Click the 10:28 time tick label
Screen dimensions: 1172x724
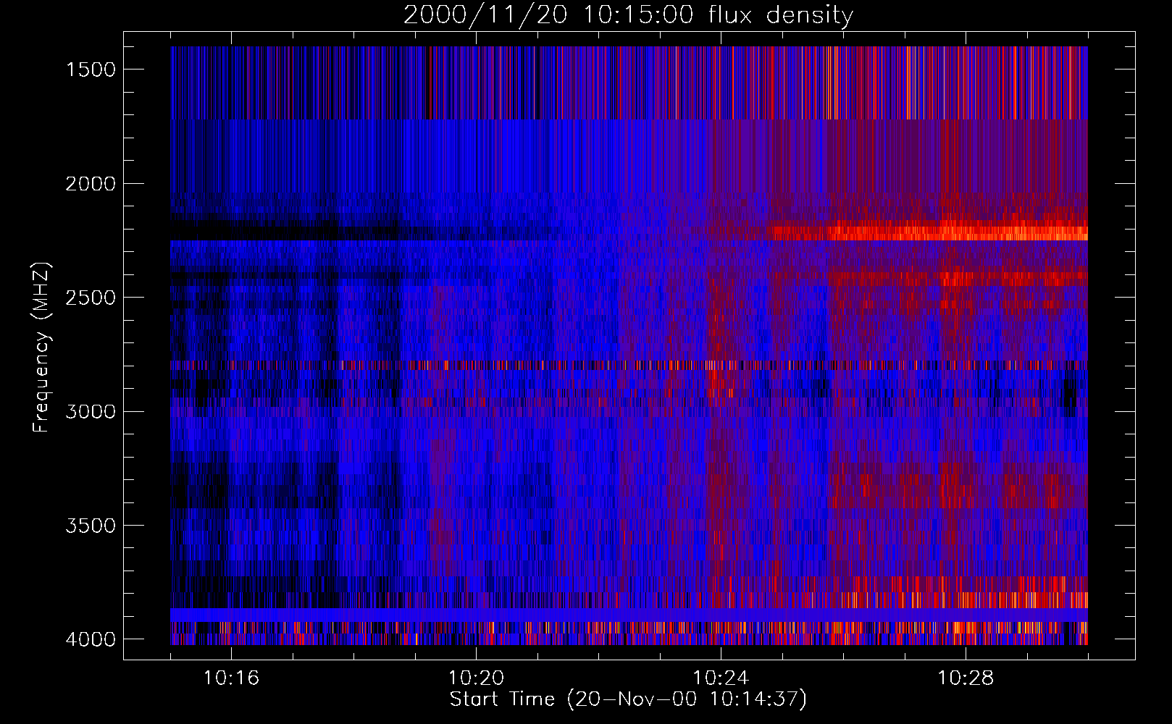coord(966,678)
